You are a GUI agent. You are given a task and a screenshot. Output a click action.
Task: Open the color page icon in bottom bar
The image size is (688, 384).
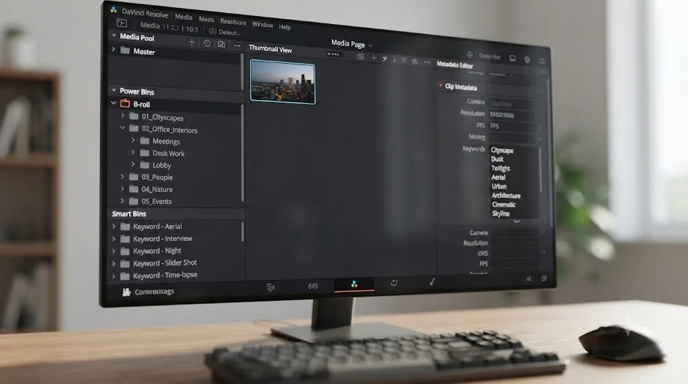354,285
